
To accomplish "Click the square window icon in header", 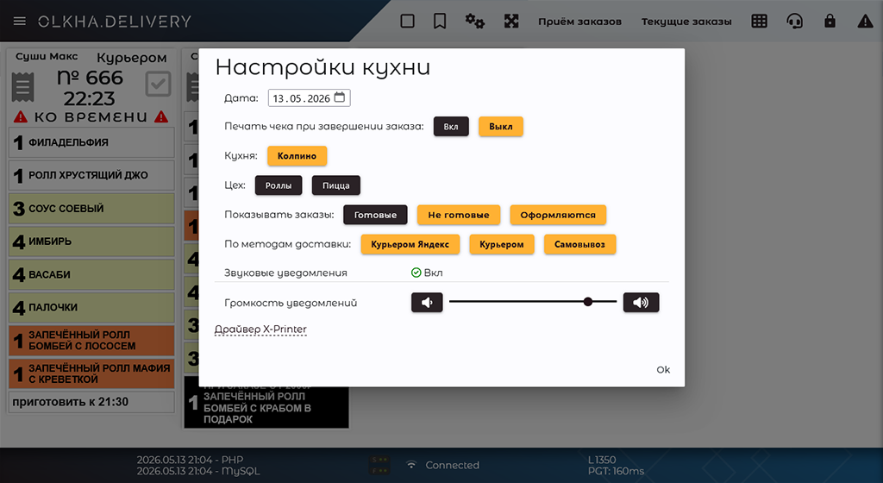I will (407, 22).
